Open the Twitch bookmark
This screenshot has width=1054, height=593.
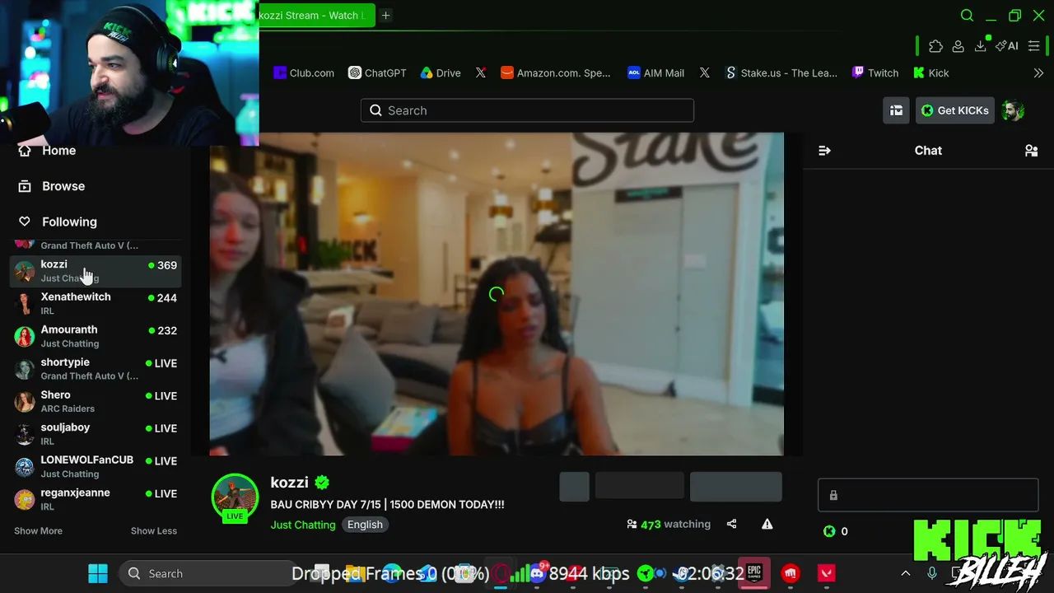tap(875, 72)
